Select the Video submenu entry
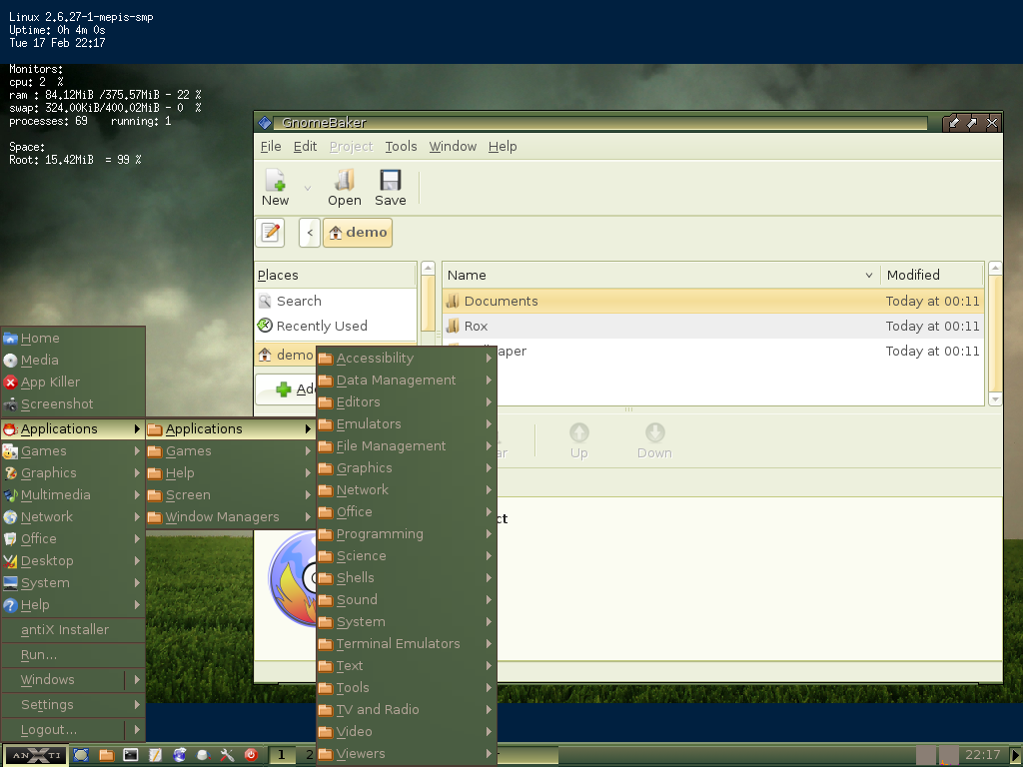 (x=406, y=732)
